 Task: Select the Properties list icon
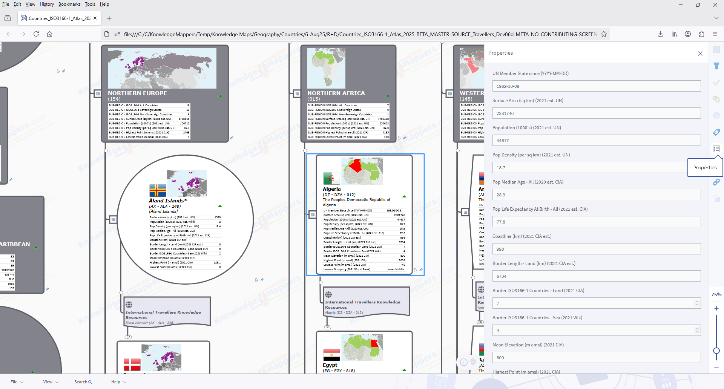(x=716, y=149)
